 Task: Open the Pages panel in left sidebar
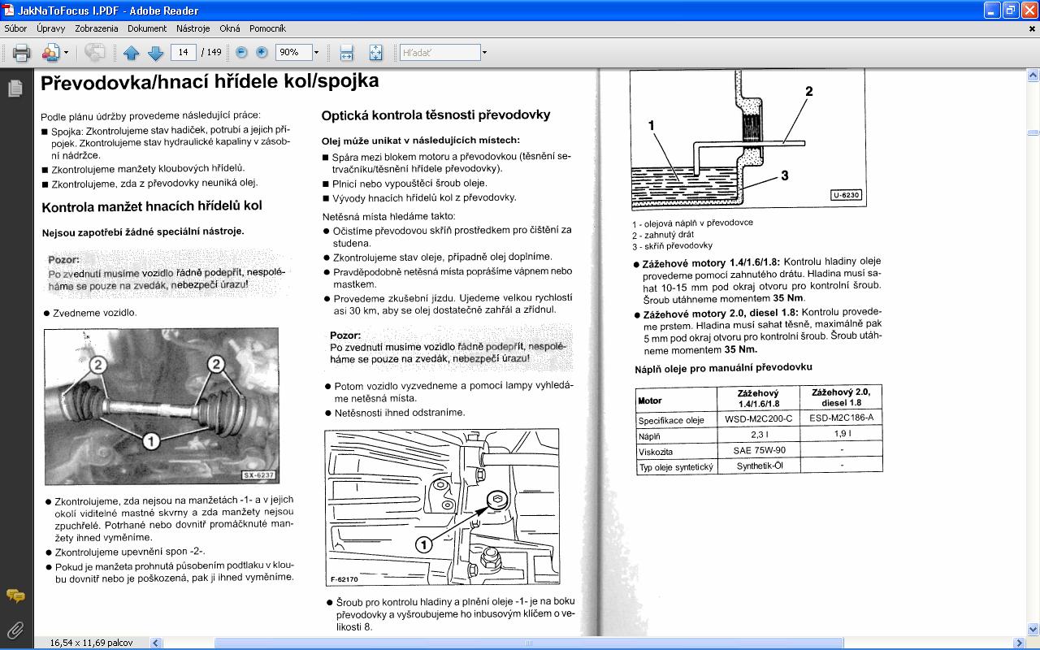[x=15, y=89]
